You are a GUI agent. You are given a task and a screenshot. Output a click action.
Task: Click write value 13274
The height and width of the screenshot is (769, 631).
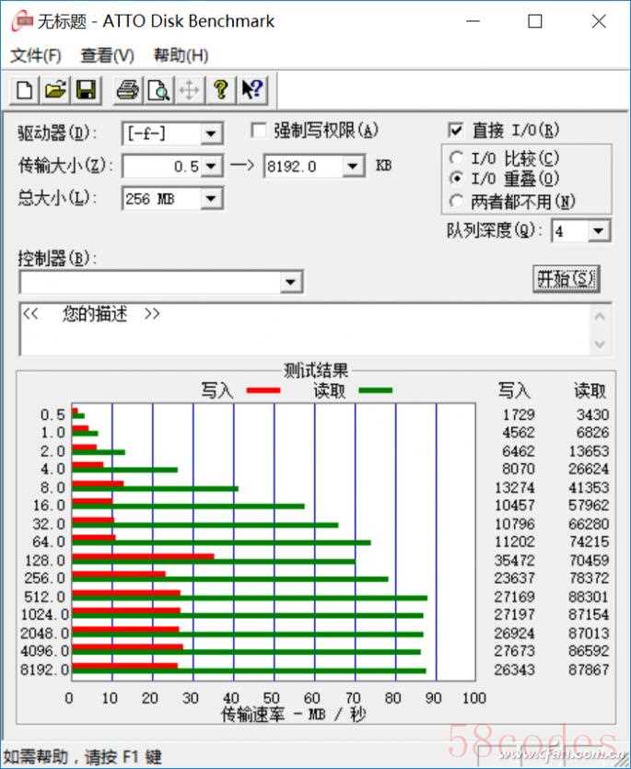click(514, 487)
